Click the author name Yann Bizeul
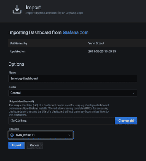This screenshot has height=161, width=146. point(96,43)
